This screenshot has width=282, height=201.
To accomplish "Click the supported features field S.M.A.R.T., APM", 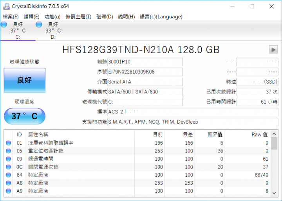I will tap(193, 122).
